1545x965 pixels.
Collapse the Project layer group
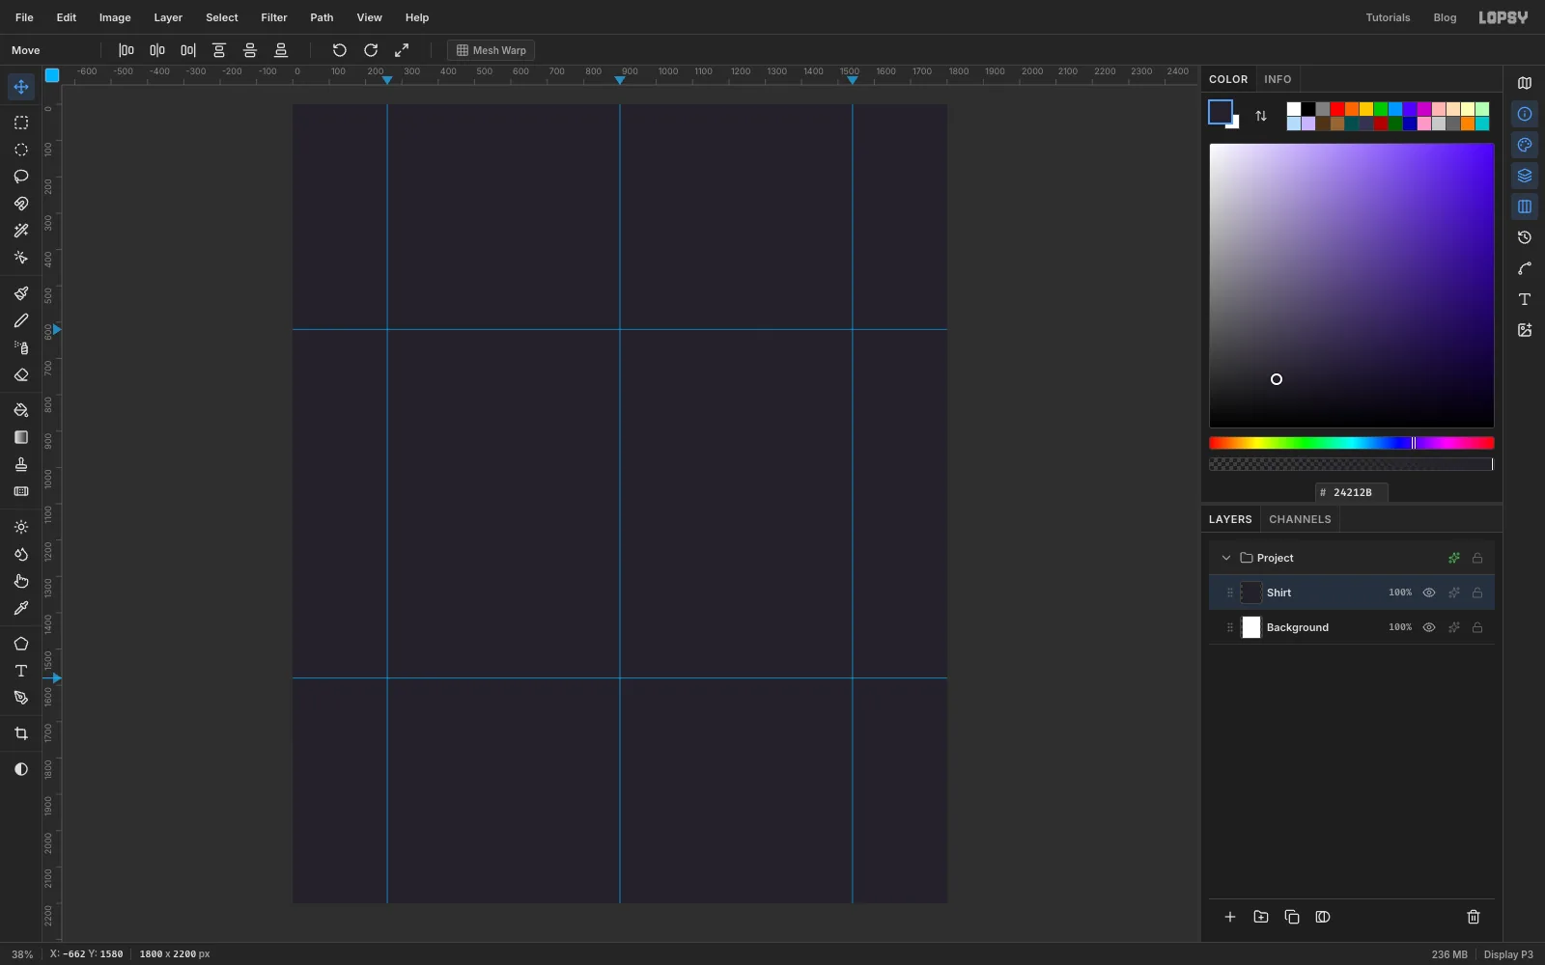coord(1226,558)
